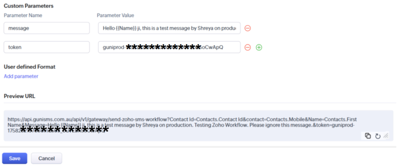Screen dimensions: 397x167
Task: Add new row with green plus icon
Action: pos(259,48)
